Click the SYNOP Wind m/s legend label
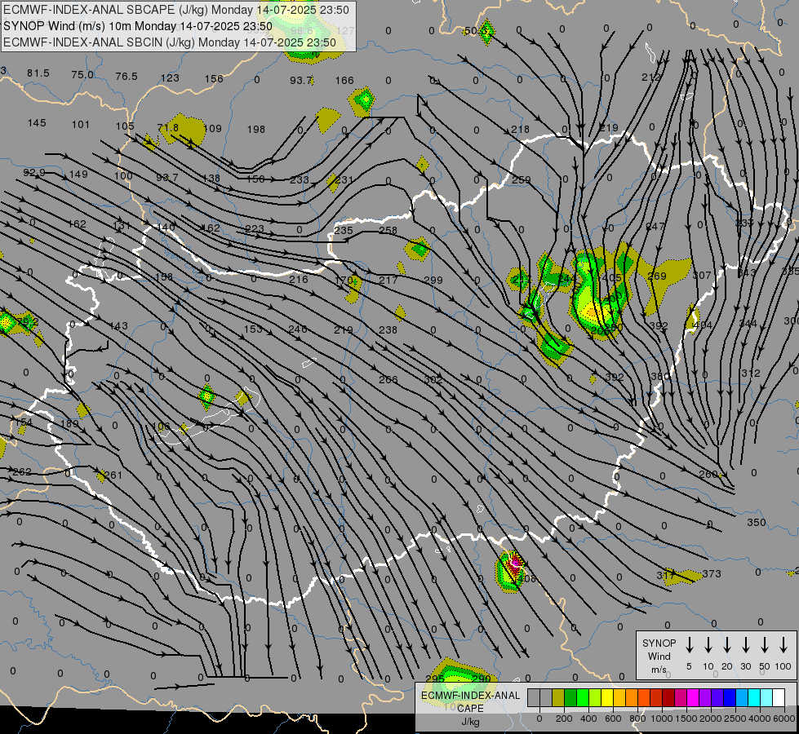The image size is (799, 734). coord(659,656)
